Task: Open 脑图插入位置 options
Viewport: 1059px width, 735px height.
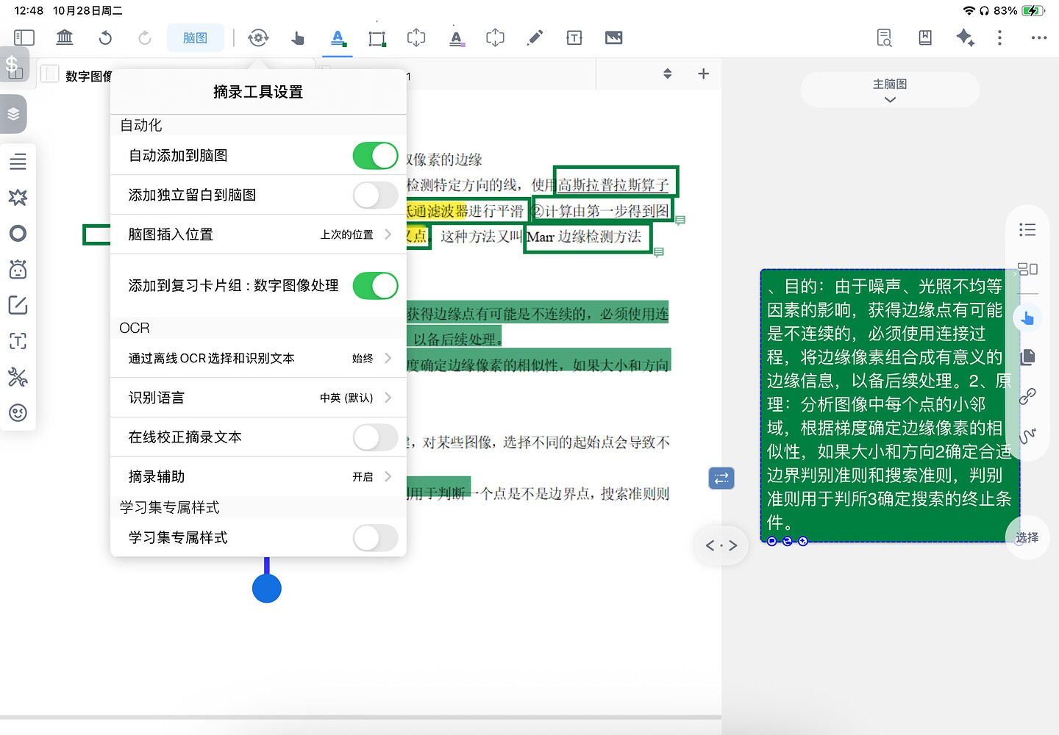Action: tap(257, 234)
